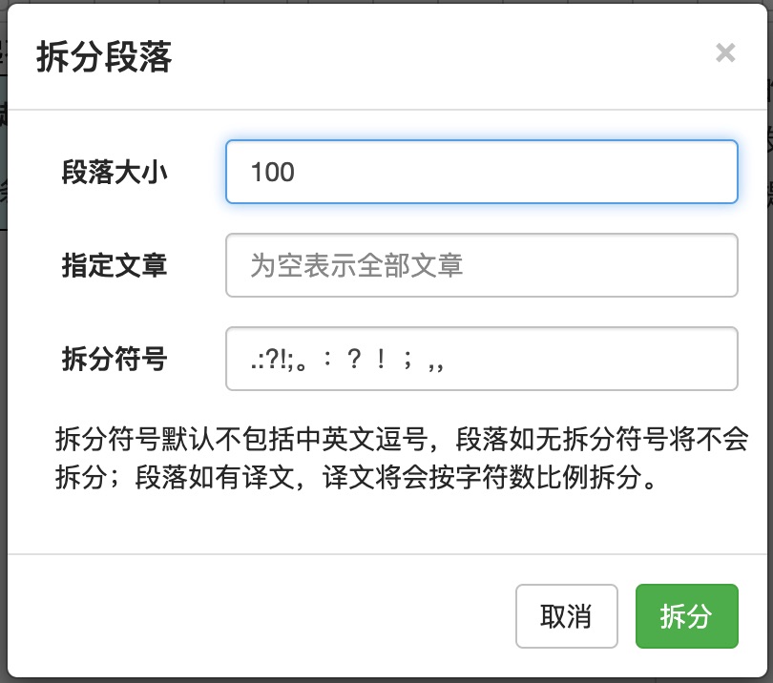Click the 段落大小 label

click(115, 172)
